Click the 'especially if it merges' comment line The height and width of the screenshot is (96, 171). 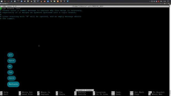click(x=38, y=13)
